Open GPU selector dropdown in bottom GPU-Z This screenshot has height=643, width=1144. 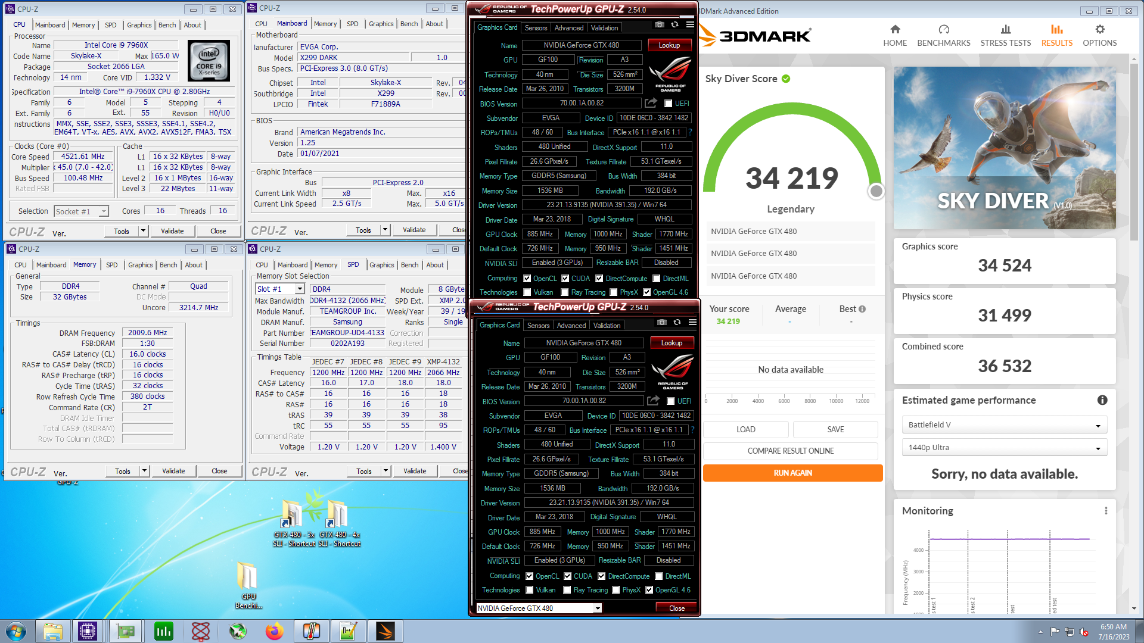(539, 608)
